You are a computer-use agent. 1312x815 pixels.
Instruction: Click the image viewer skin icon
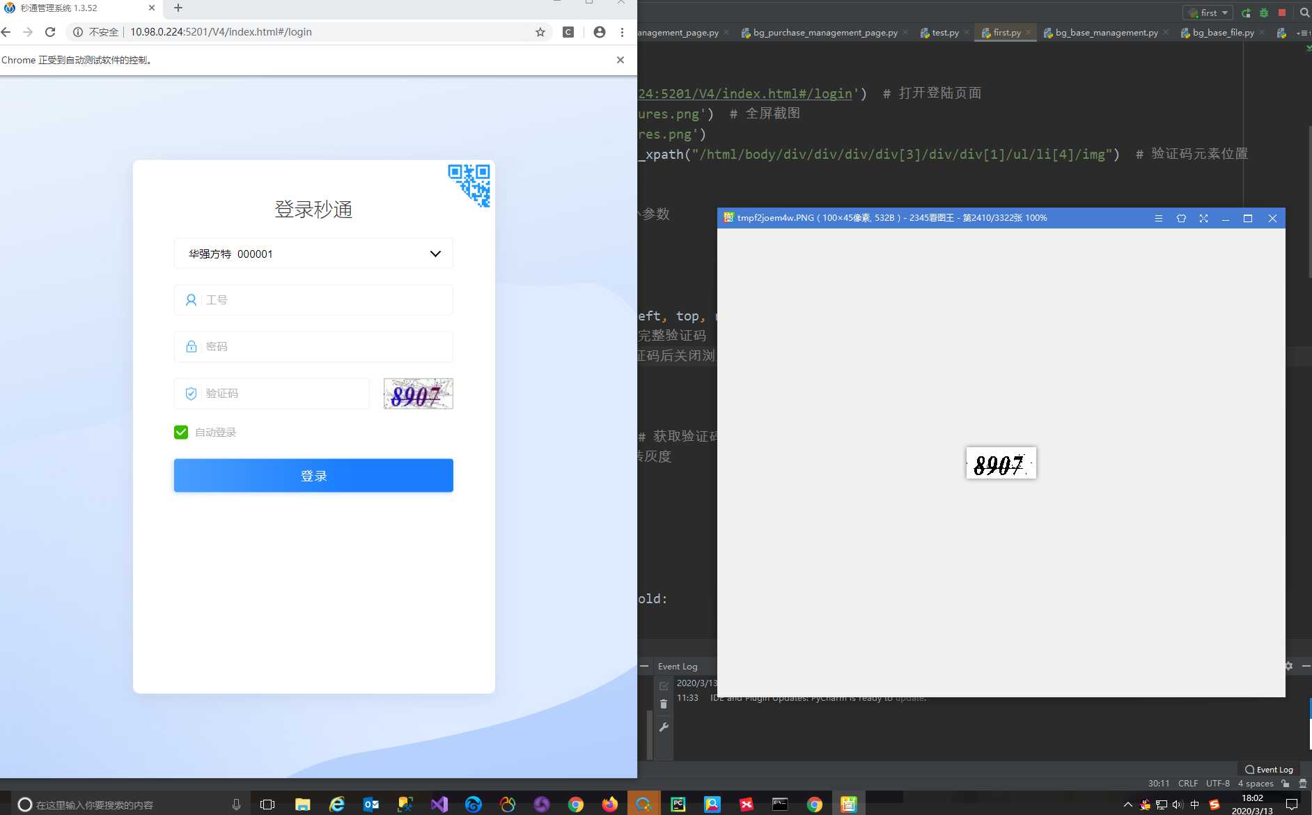(1181, 218)
